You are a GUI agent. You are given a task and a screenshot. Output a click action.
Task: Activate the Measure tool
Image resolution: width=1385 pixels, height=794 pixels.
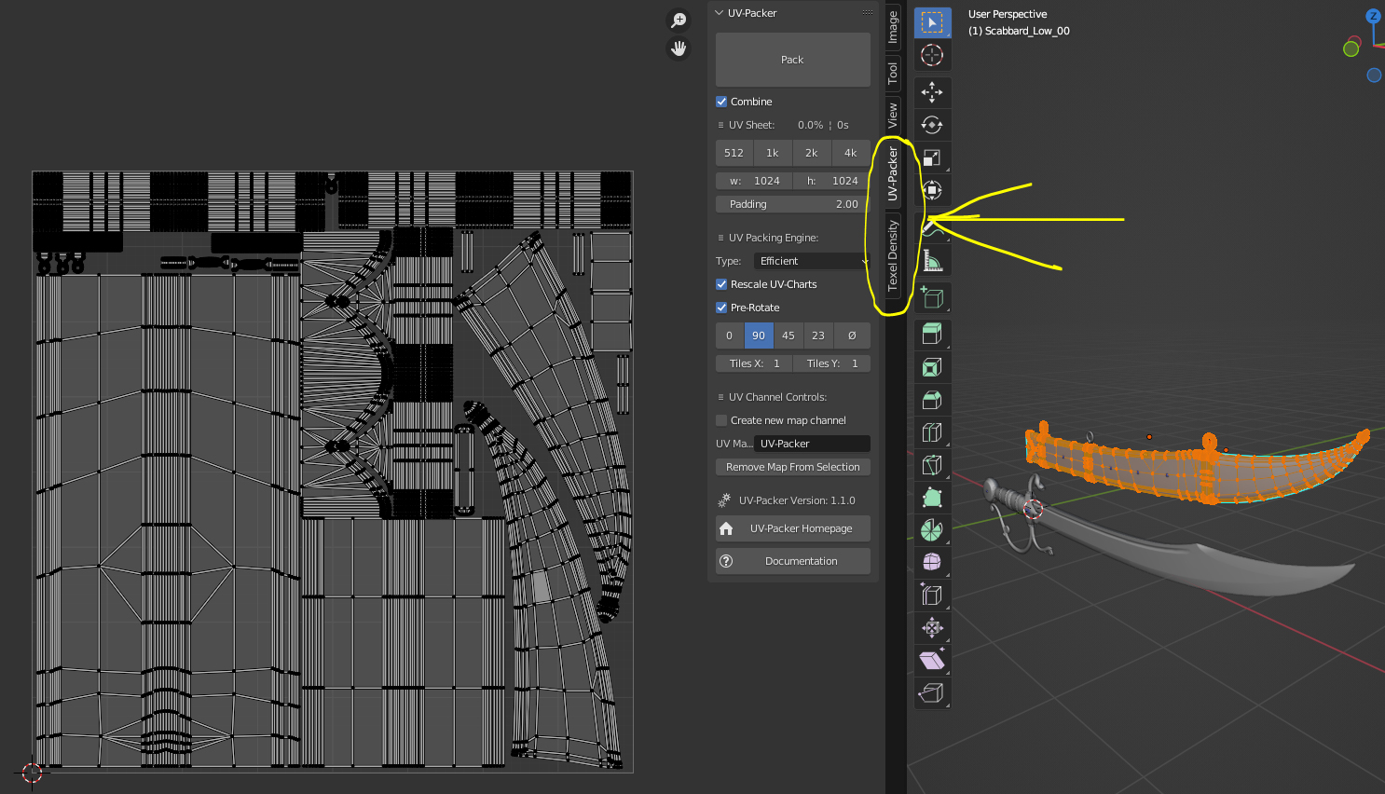tap(932, 261)
